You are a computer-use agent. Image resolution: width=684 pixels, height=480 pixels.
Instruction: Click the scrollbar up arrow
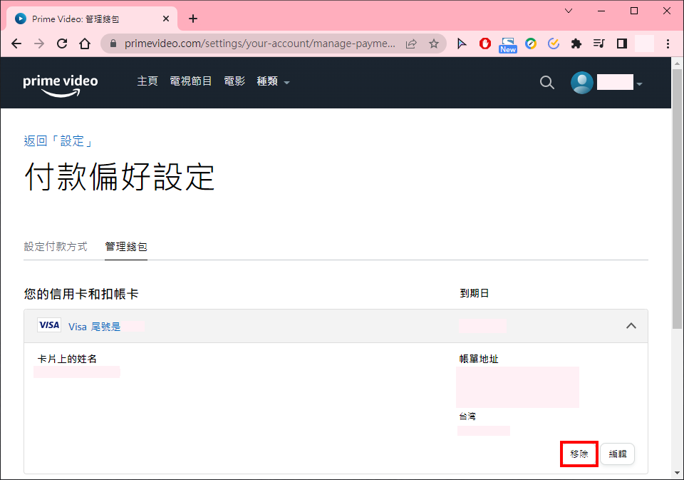tap(677, 63)
